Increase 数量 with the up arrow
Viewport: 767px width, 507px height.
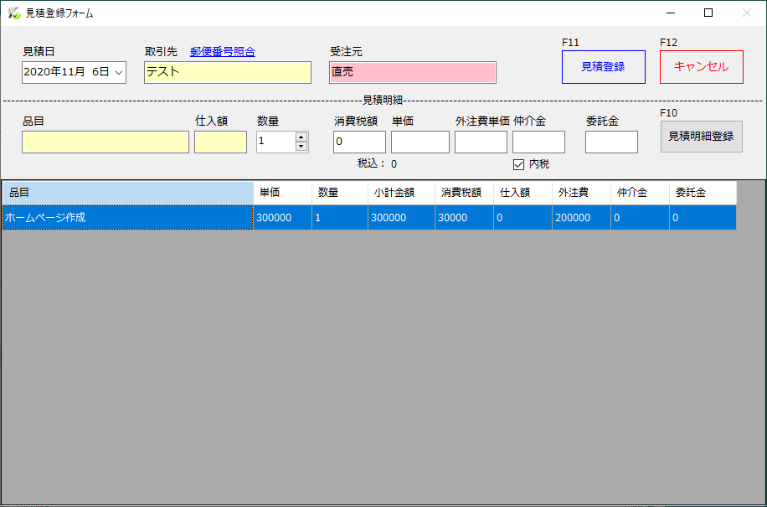301,137
